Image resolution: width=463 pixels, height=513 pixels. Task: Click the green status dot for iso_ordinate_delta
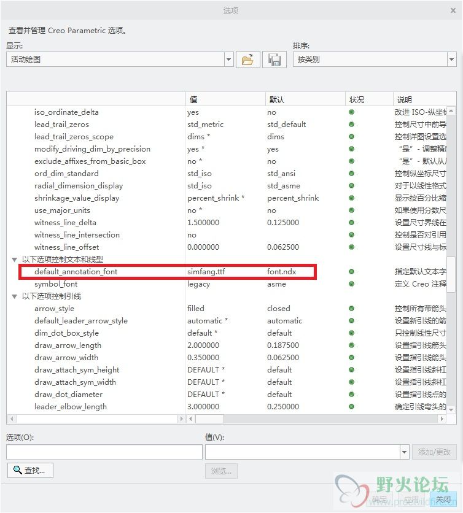tap(352, 112)
